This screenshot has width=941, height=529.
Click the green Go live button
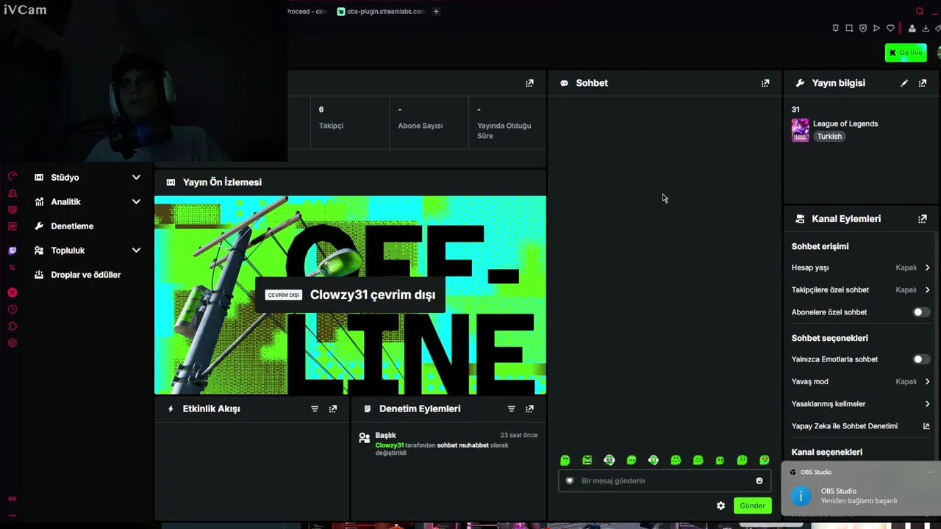pos(906,53)
